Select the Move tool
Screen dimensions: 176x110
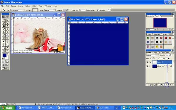[7, 20]
